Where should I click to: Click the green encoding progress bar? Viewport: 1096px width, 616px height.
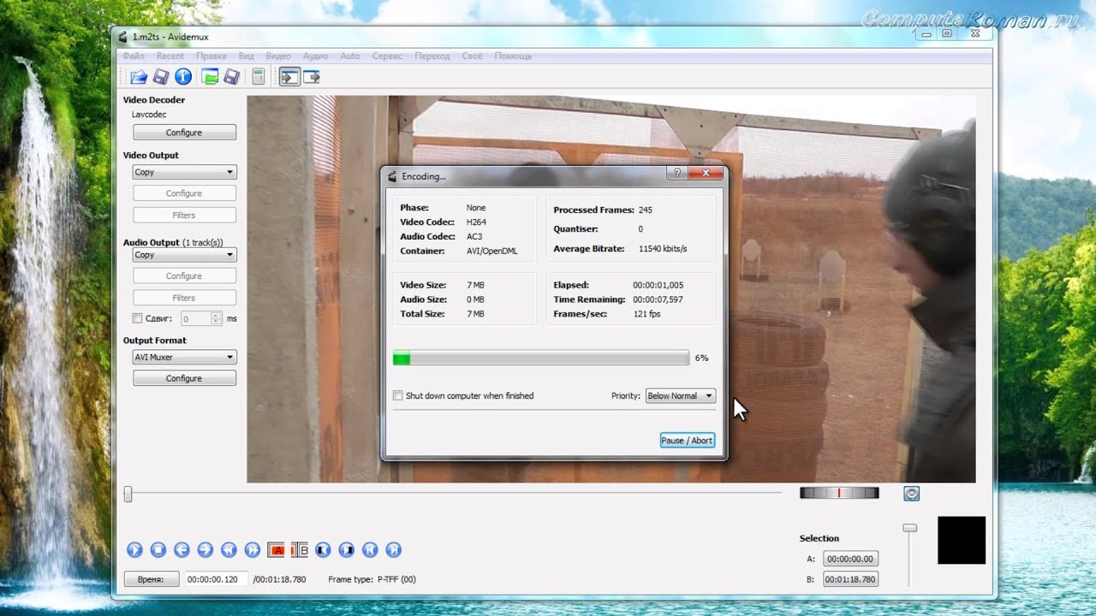pyautogui.click(x=540, y=358)
